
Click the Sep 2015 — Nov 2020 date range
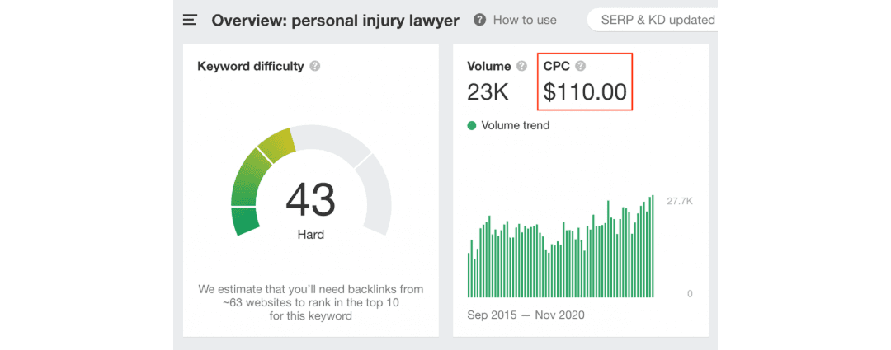pyautogui.click(x=526, y=315)
